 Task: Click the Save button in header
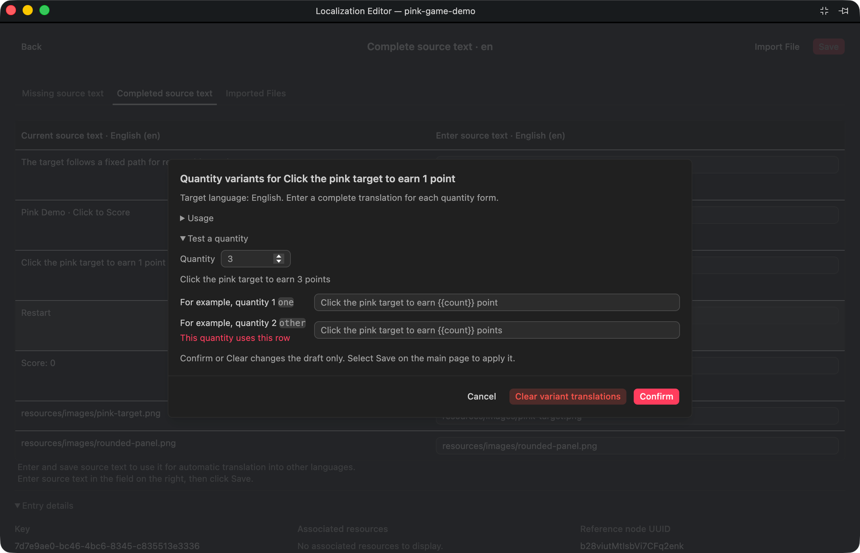tap(828, 47)
